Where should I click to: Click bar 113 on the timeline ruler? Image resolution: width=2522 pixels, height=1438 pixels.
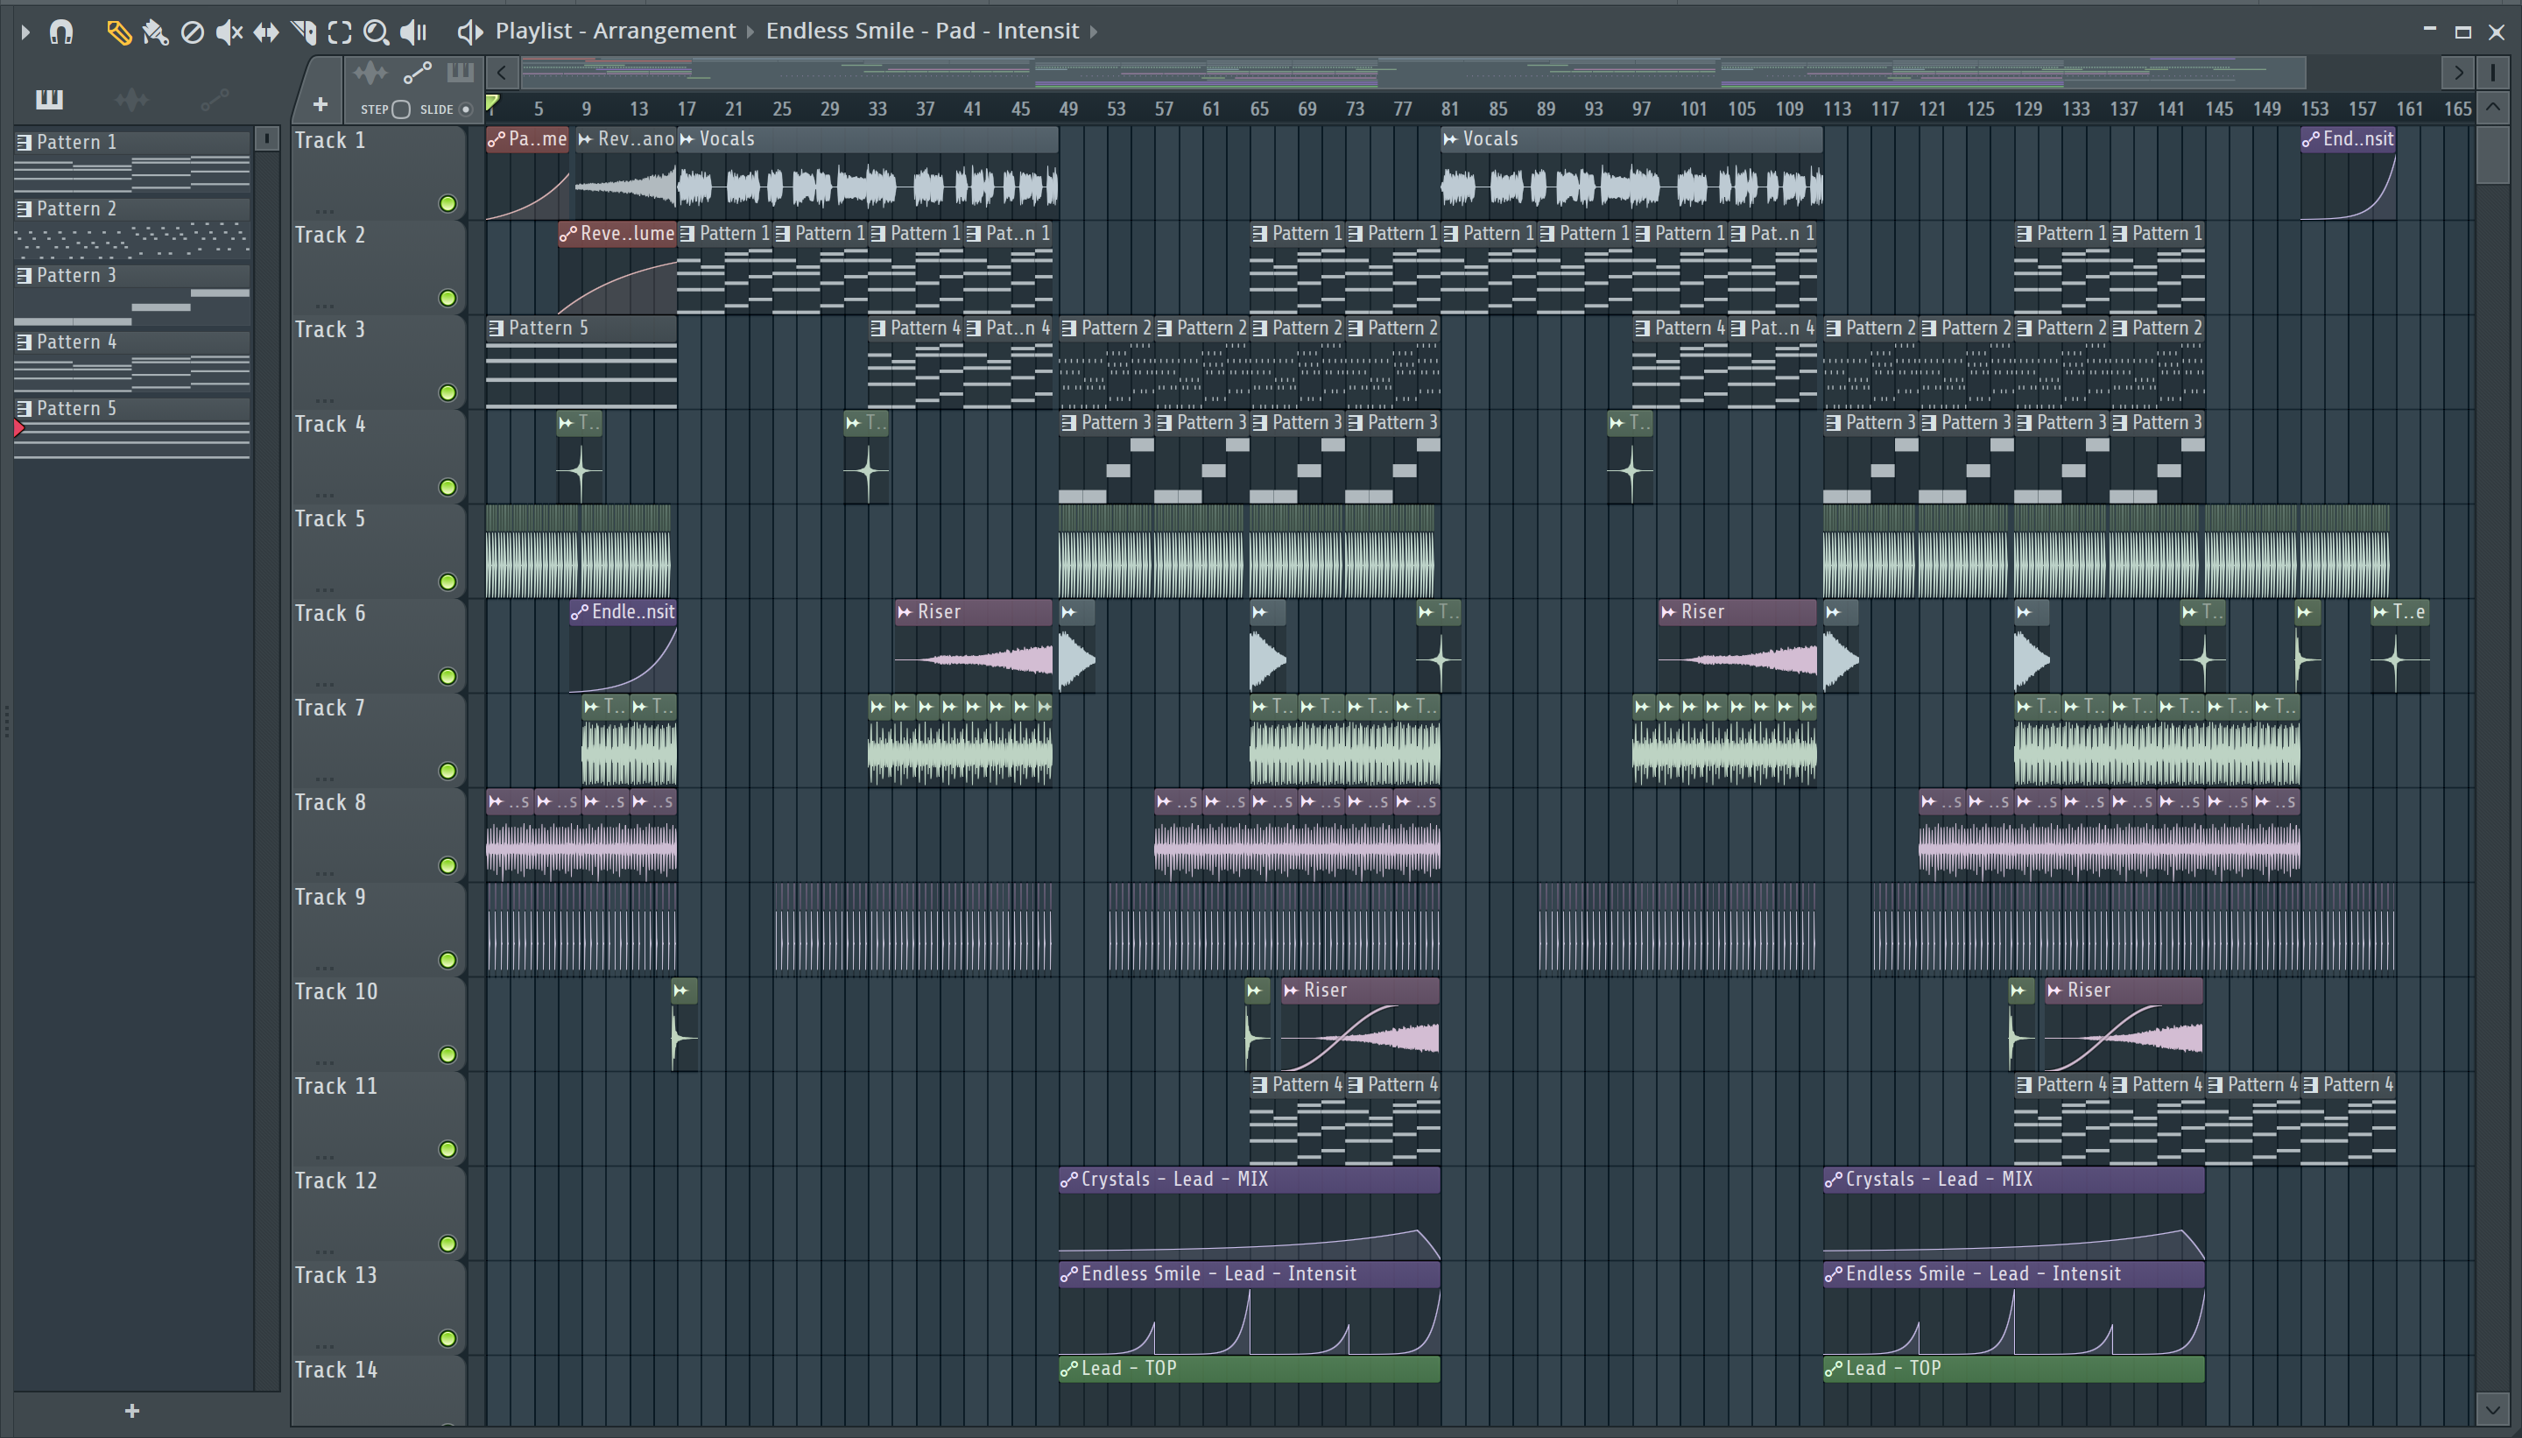[x=1836, y=109]
